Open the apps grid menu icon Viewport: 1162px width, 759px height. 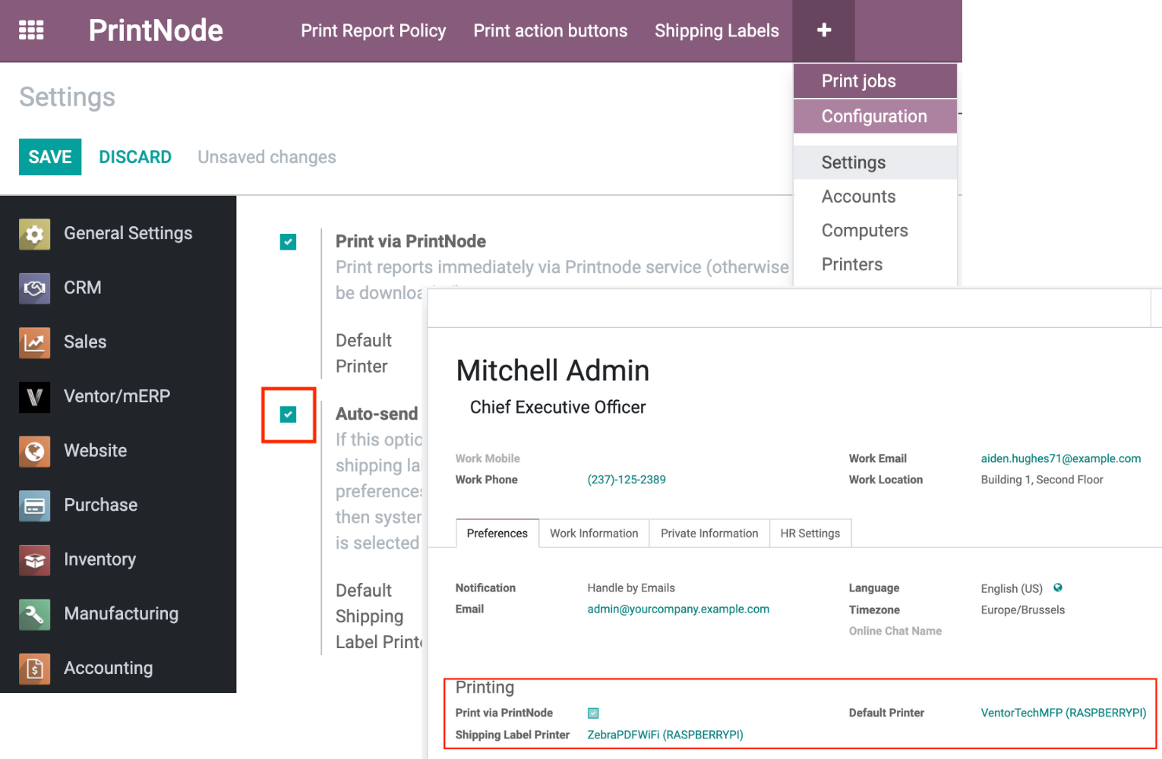[x=31, y=28]
